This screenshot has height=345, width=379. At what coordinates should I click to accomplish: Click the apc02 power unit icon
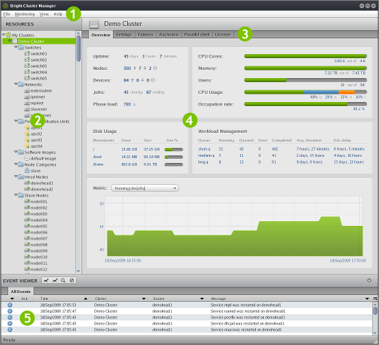pos(27,133)
